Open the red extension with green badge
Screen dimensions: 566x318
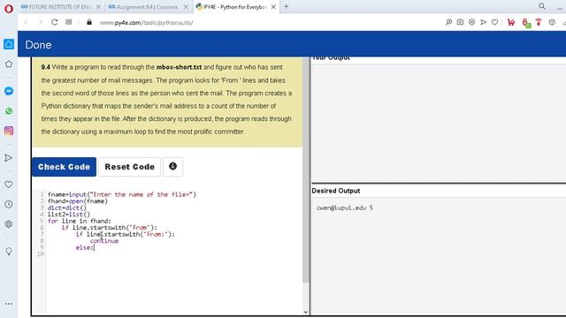click(526, 23)
